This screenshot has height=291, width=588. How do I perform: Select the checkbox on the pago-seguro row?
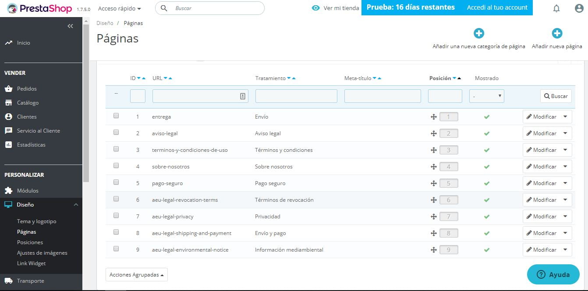pos(116,182)
